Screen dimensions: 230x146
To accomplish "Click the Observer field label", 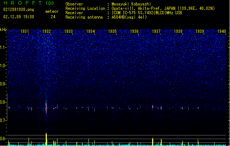I will point(74,4).
